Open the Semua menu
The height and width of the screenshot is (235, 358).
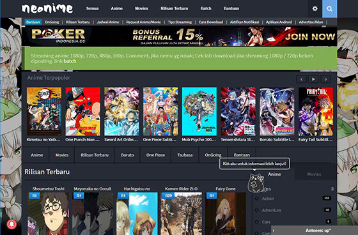coord(92,8)
